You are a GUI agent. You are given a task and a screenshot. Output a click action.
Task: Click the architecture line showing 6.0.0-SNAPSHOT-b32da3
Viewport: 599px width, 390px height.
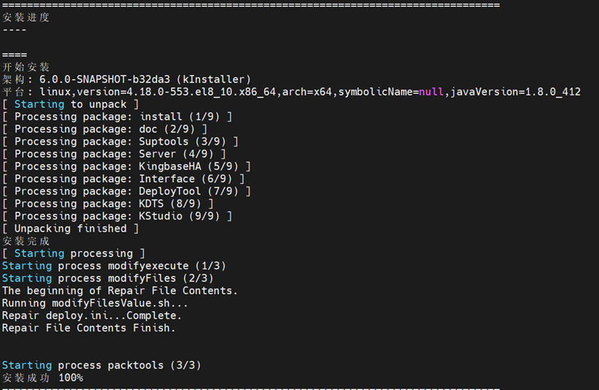pos(127,80)
